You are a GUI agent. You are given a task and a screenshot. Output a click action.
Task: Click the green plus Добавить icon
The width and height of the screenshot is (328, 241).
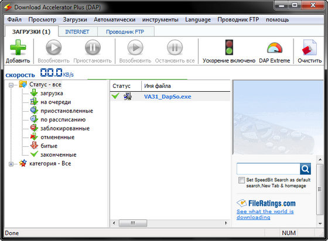(x=18, y=47)
